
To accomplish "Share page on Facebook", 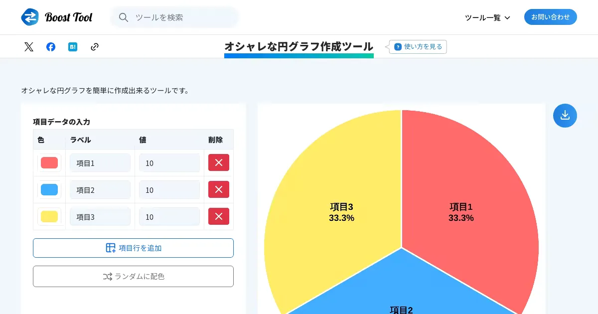I will click(51, 47).
